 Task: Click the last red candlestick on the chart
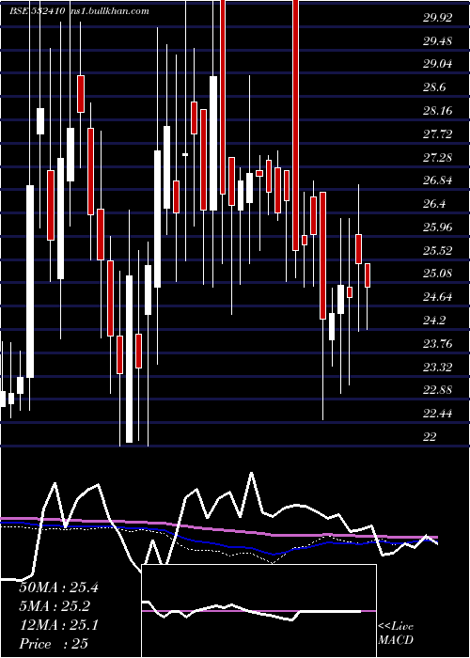tap(368, 275)
